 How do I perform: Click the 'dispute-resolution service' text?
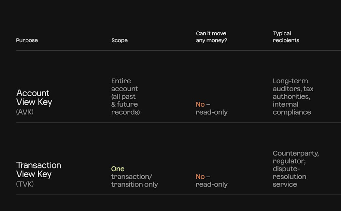289,177
